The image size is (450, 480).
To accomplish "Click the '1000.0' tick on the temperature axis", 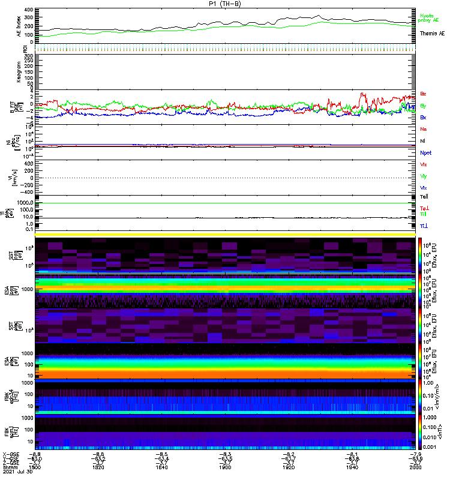I will coord(25,203).
